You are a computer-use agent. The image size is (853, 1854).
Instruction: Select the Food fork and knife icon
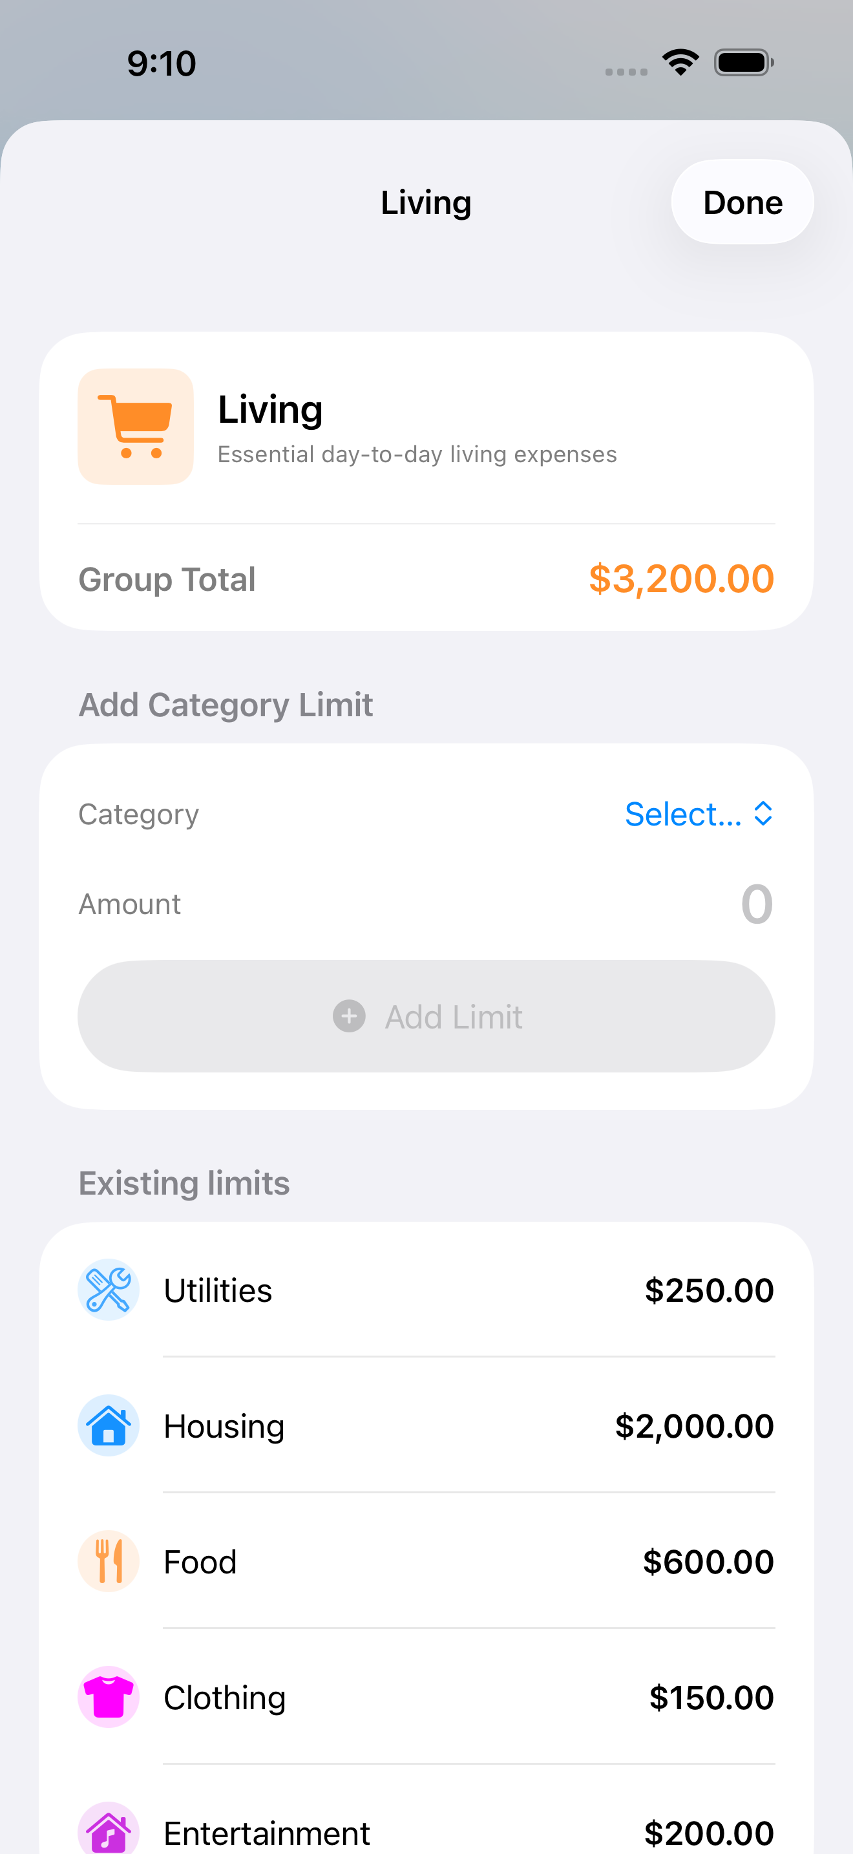coord(108,1561)
